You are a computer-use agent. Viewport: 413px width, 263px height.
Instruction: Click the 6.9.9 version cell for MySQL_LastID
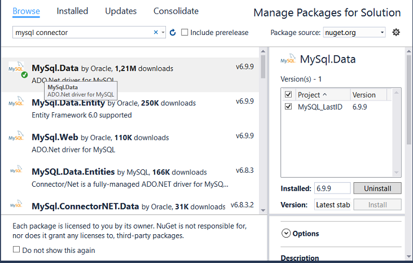pos(360,107)
